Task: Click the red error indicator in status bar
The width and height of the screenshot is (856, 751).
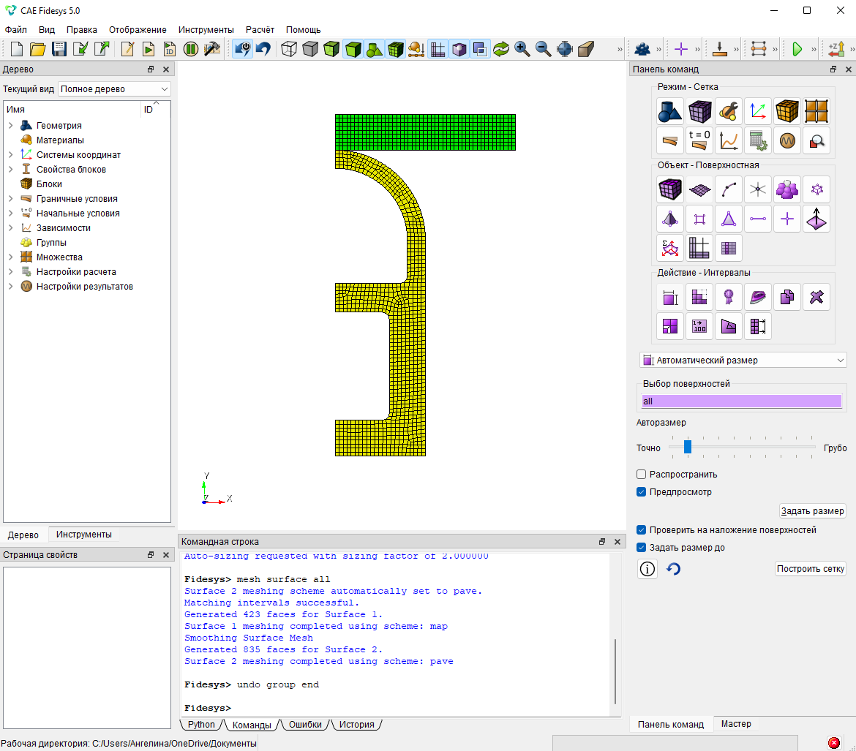Action: [x=833, y=743]
